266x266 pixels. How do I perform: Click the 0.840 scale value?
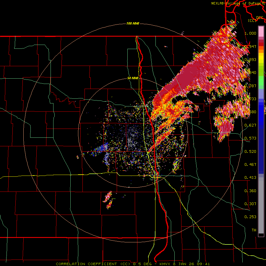pos(250,73)
